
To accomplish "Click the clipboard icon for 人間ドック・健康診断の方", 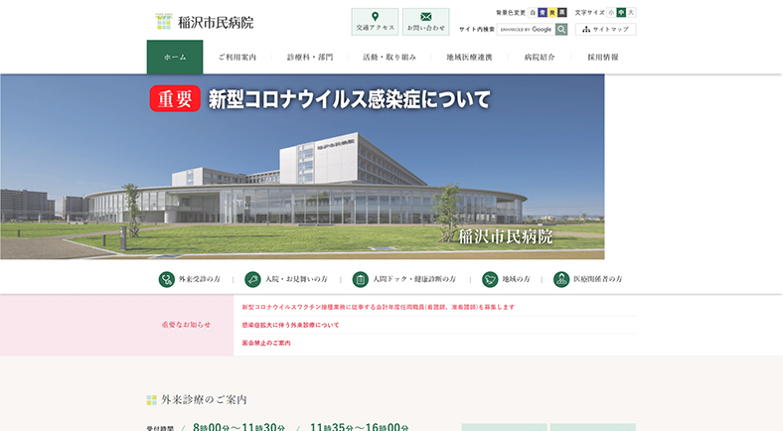I will click(x=360, y=279).
